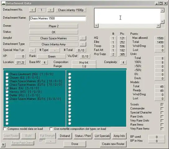Image resolution: width=169 pixels, height=149 pixels.
Task: Click the Disband button
Action: pyautogui.click(x=65, y=136)
